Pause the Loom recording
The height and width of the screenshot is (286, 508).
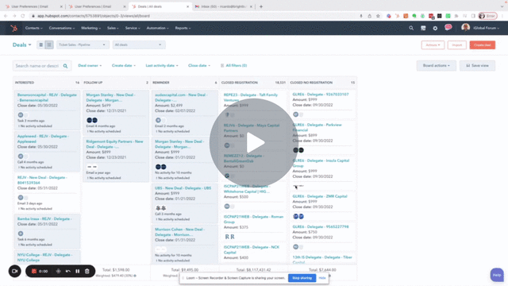(78, 271)
